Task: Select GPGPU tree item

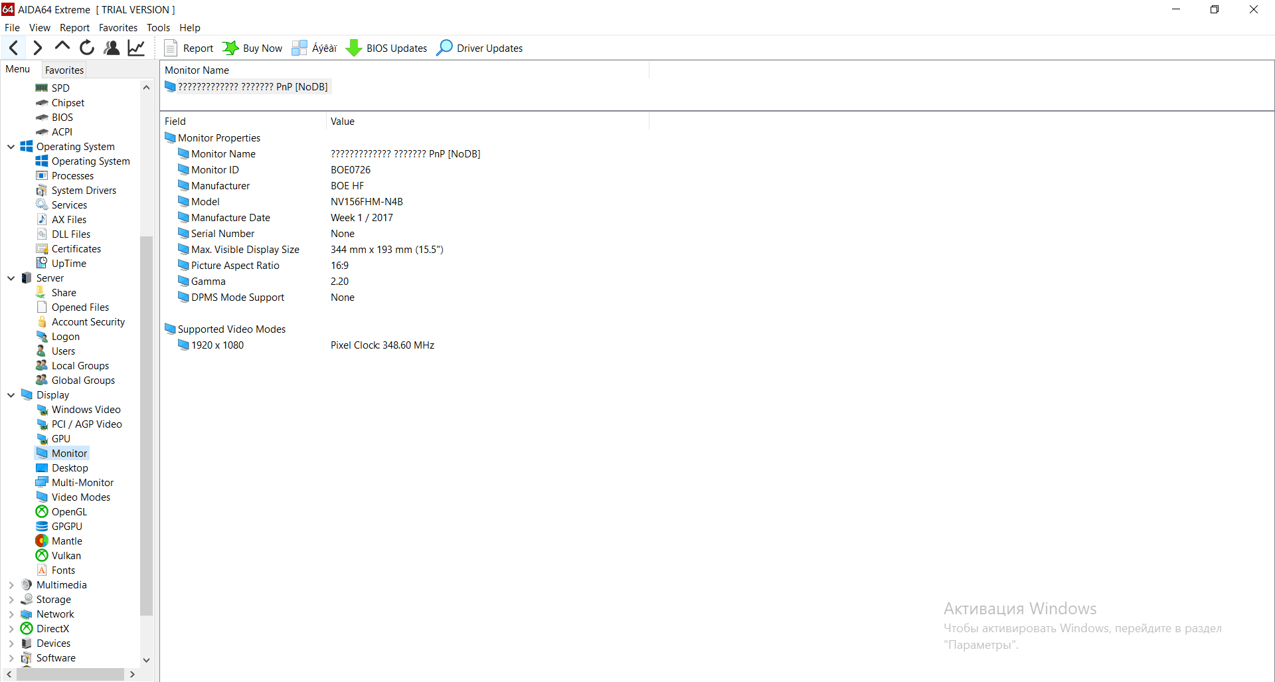Action: (x=59, y=527)
